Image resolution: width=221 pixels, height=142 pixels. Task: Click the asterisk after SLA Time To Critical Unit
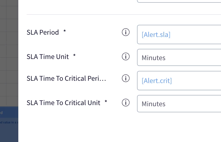pyautogui.click(x=106, y=102)
